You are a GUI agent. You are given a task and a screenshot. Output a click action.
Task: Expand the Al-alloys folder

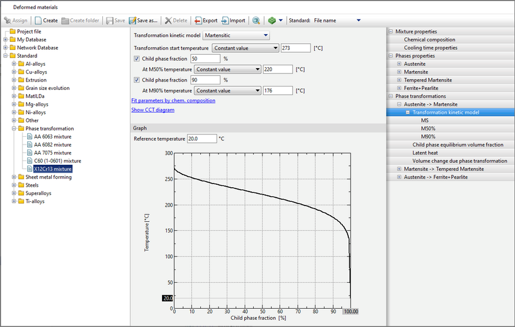pos(13,64)
